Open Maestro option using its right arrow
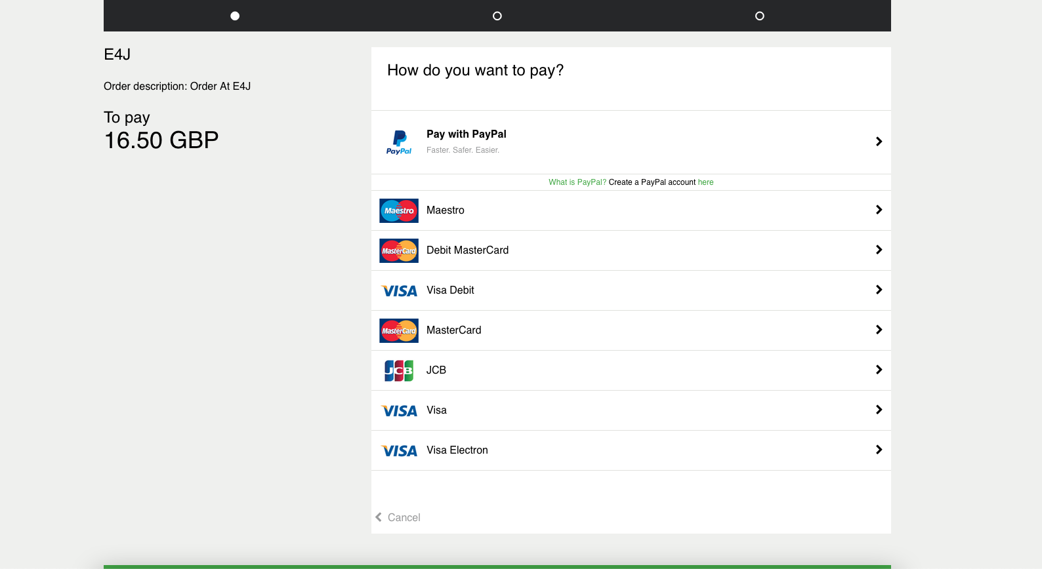Image resolution: width=1042 pixels, height=569 pixels. pyautogui.click(x=879, y=210)
